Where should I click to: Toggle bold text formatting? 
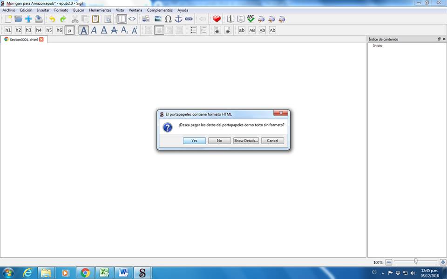pos(83,30)
